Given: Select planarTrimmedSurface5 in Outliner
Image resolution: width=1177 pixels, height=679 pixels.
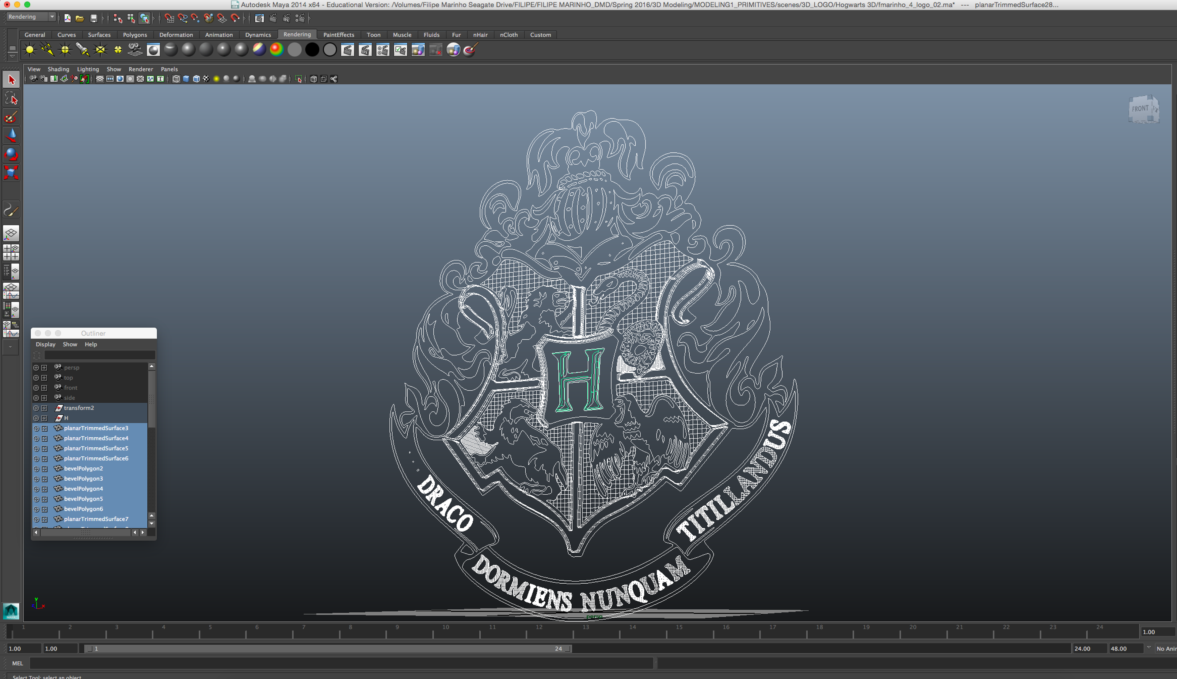Looking at the screenshot, I should [x=96, y=448].
